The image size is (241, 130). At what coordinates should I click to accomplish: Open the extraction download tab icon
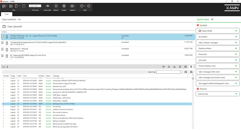[x=175, y=67]
